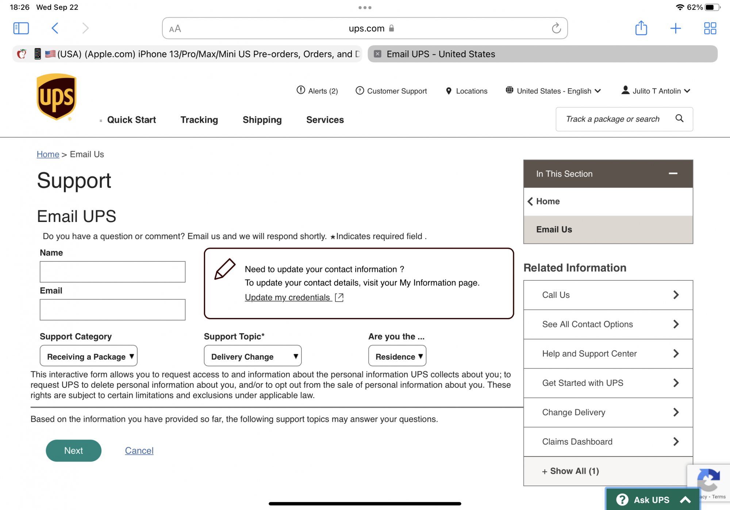Image resolution: width=730 pixels, height=510 pixels.
Task: Select the Email UPS - United States tab
Action: click(542, 54)
